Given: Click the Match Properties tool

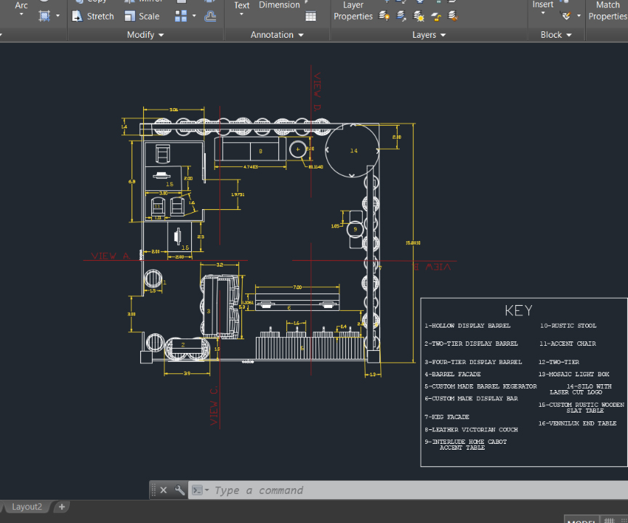Looking at the screenshot, I should (607, 12).
